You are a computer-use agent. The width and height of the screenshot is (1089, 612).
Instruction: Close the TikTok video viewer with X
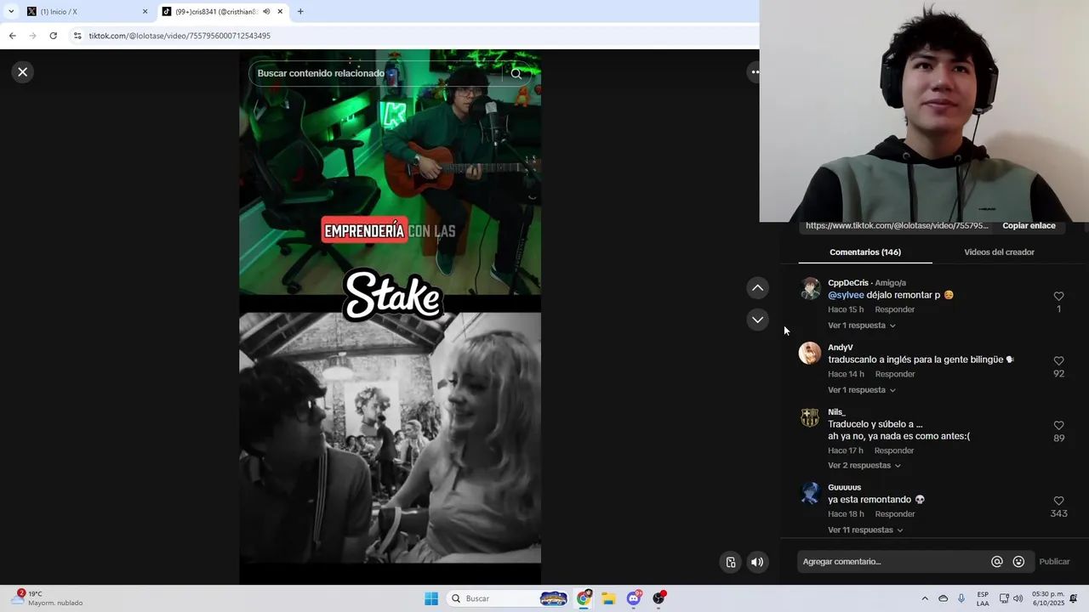coord(23,72)
